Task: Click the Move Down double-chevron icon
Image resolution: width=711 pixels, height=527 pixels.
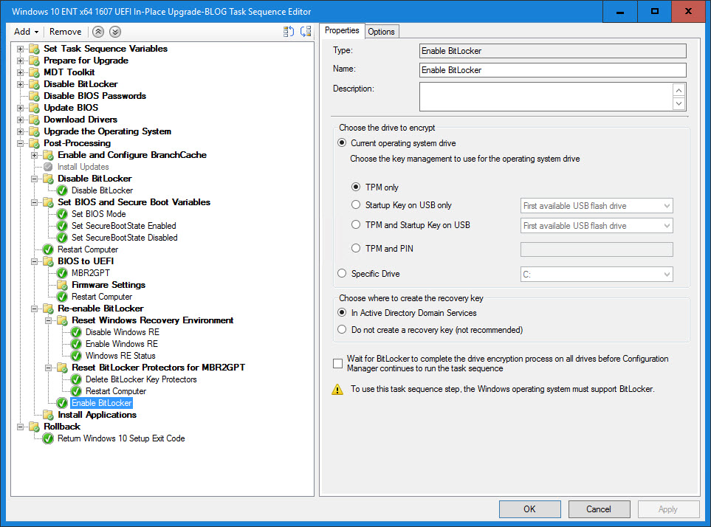Action: click(114, 32)
